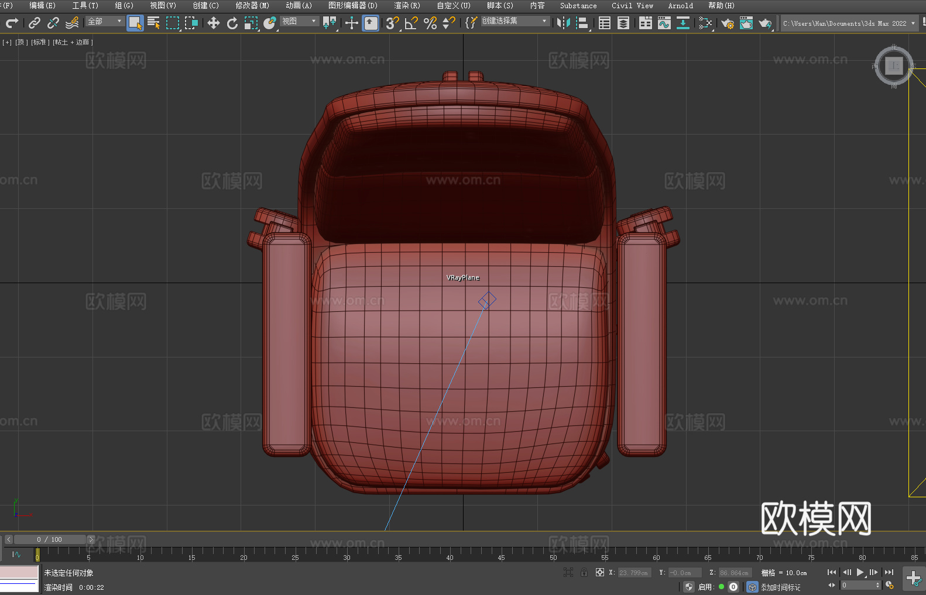Toggle Keyboard Shortcut Override button

pos(371,23)
